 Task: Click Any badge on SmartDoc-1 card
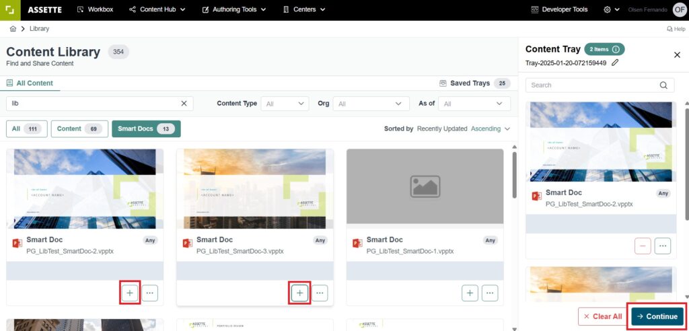[x=491, y=240]
